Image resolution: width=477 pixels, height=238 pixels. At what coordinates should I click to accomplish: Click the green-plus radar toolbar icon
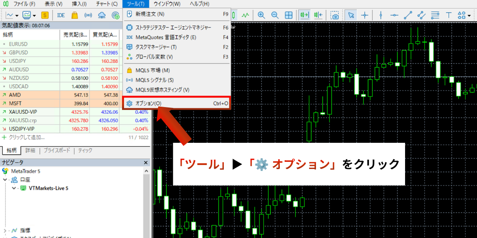[x=116, y=15]
